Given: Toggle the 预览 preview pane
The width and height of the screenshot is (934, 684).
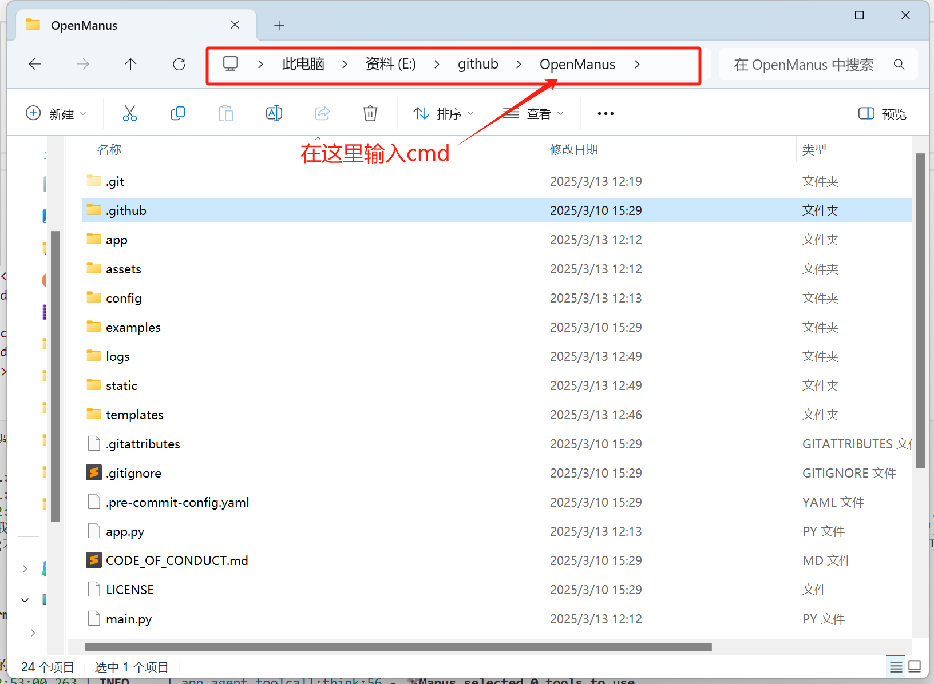Looking at the screenshot, I should click(882, 114).
